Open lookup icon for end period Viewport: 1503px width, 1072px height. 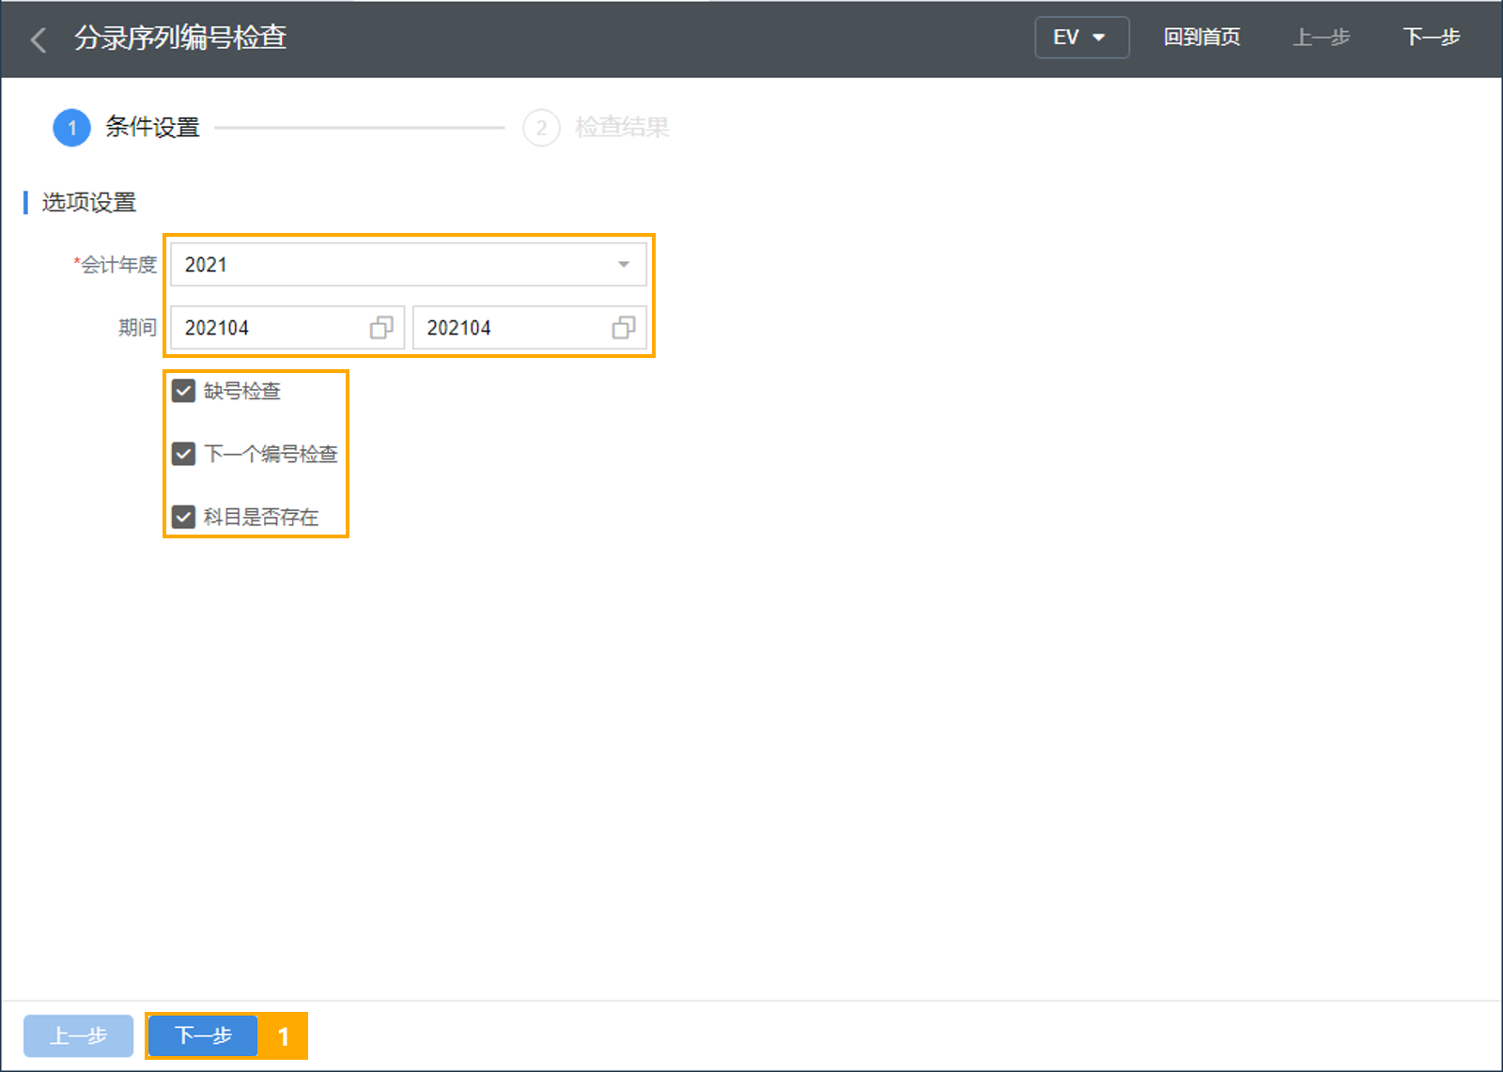point(624,328)
